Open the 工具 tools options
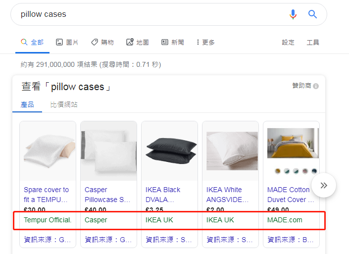349x254 pixels. 313,43
